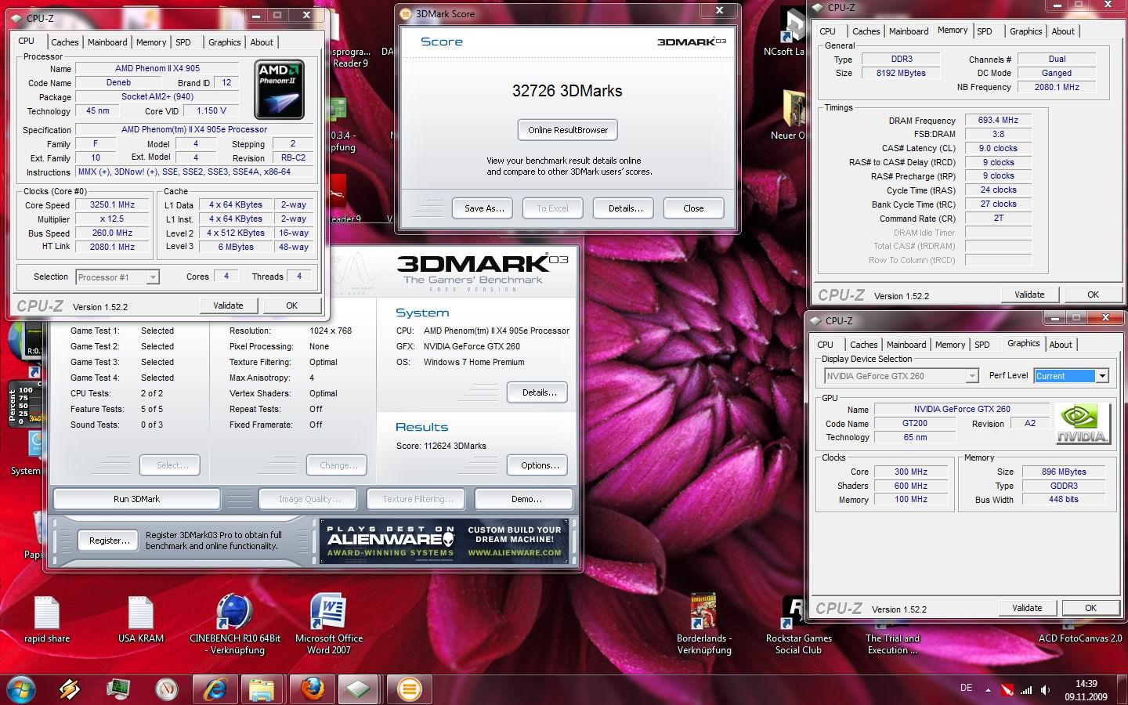
Task: Click the orange 3DMark taskbar icon
Action: pyautogui.click(x=408, y=689)
